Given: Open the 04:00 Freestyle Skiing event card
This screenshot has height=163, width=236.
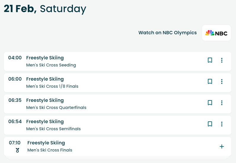Looking at the screenshot, I should (x=117, y=61).
